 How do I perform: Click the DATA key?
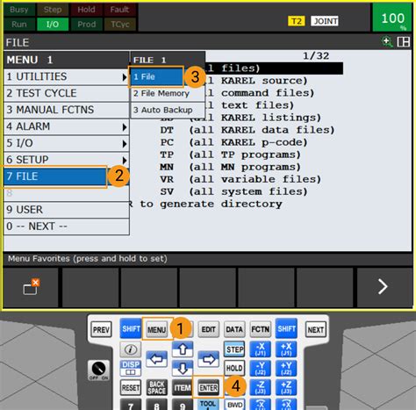click(x=234, y=329)
